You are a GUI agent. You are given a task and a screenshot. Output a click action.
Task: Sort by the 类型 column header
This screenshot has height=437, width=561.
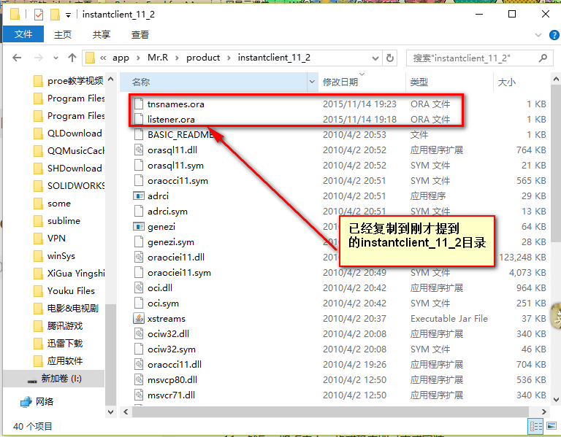[449, 82]
